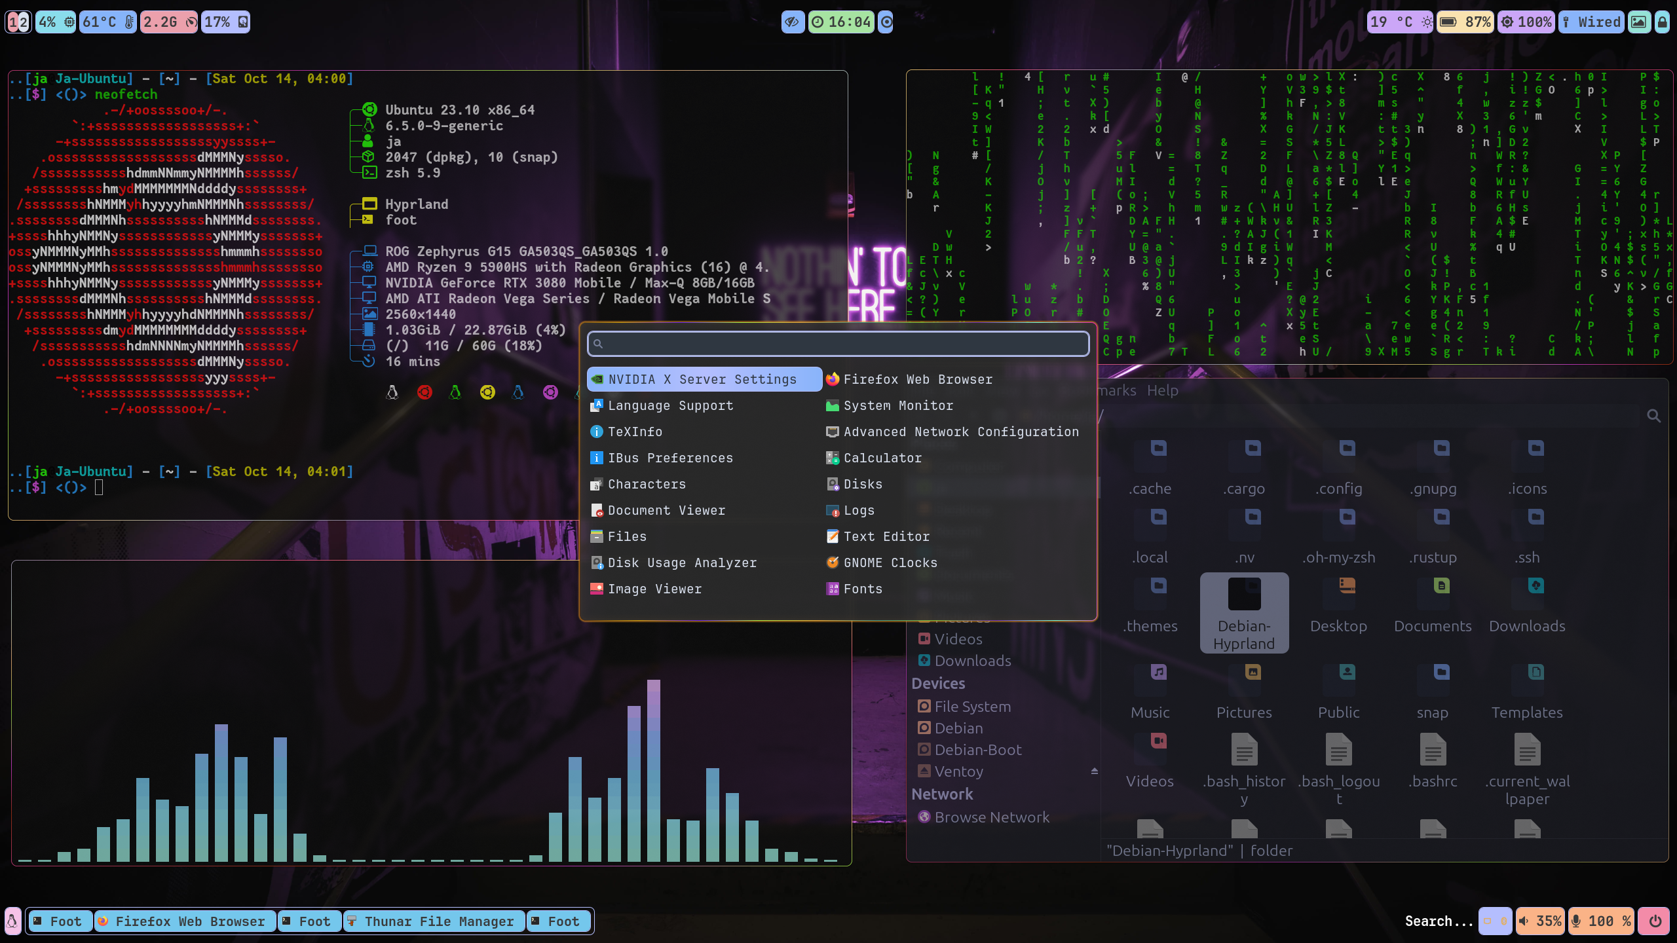This screenshot has height=943, width=1677.
Task: Click the power button icon in bottom bar
Action: [1655, 921]
